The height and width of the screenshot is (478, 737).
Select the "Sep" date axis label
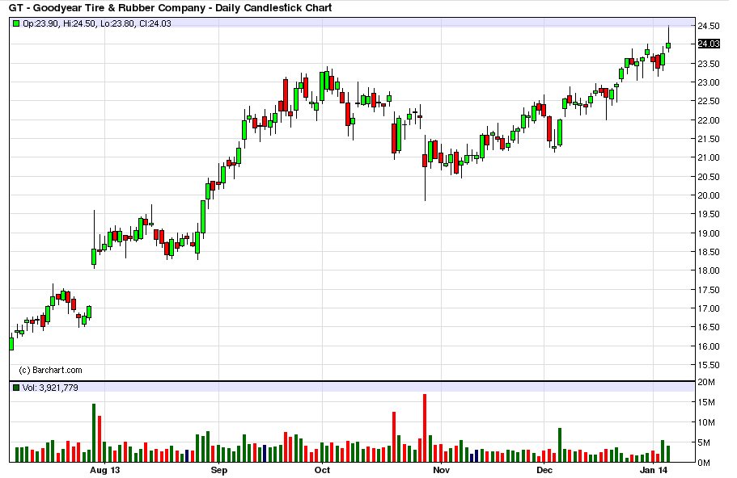(219, 470)
